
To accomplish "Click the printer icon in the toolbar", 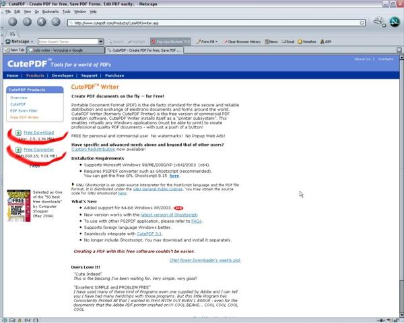I will (x=379, y=22).
